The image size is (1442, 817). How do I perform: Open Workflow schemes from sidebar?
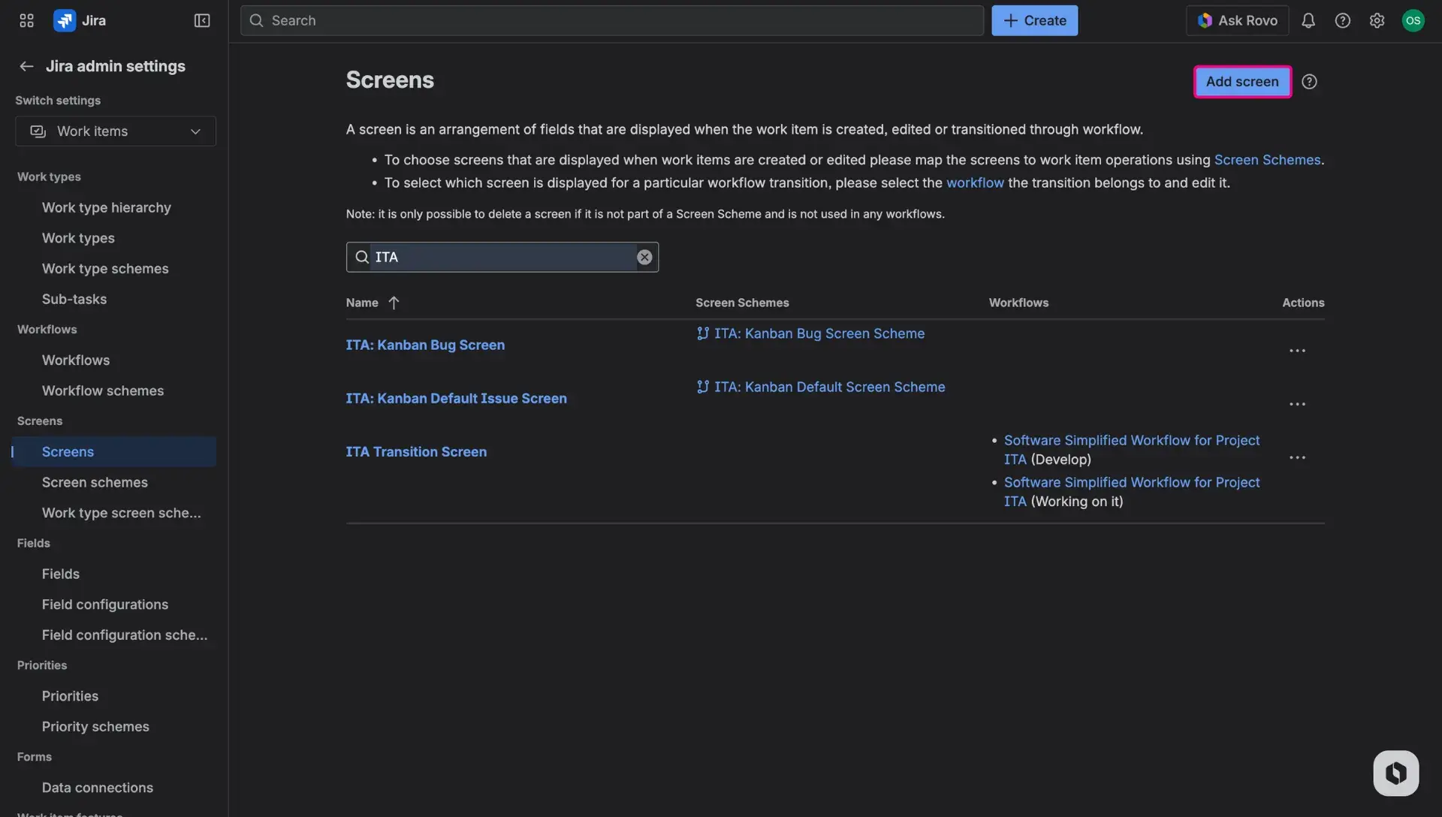point(103,390)
